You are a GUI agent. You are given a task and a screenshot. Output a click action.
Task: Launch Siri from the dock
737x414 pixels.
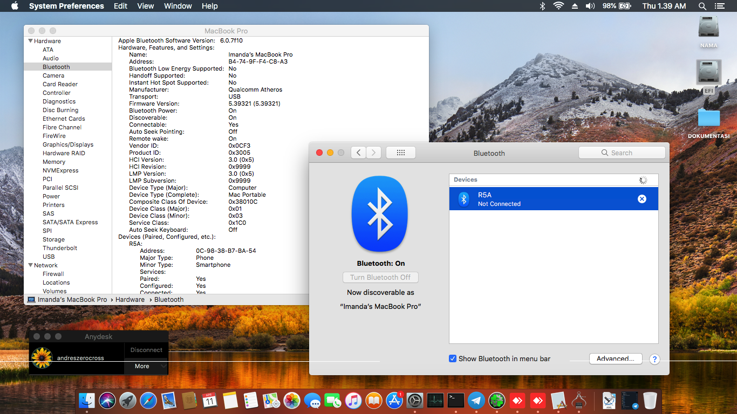[x=107, y=400]
